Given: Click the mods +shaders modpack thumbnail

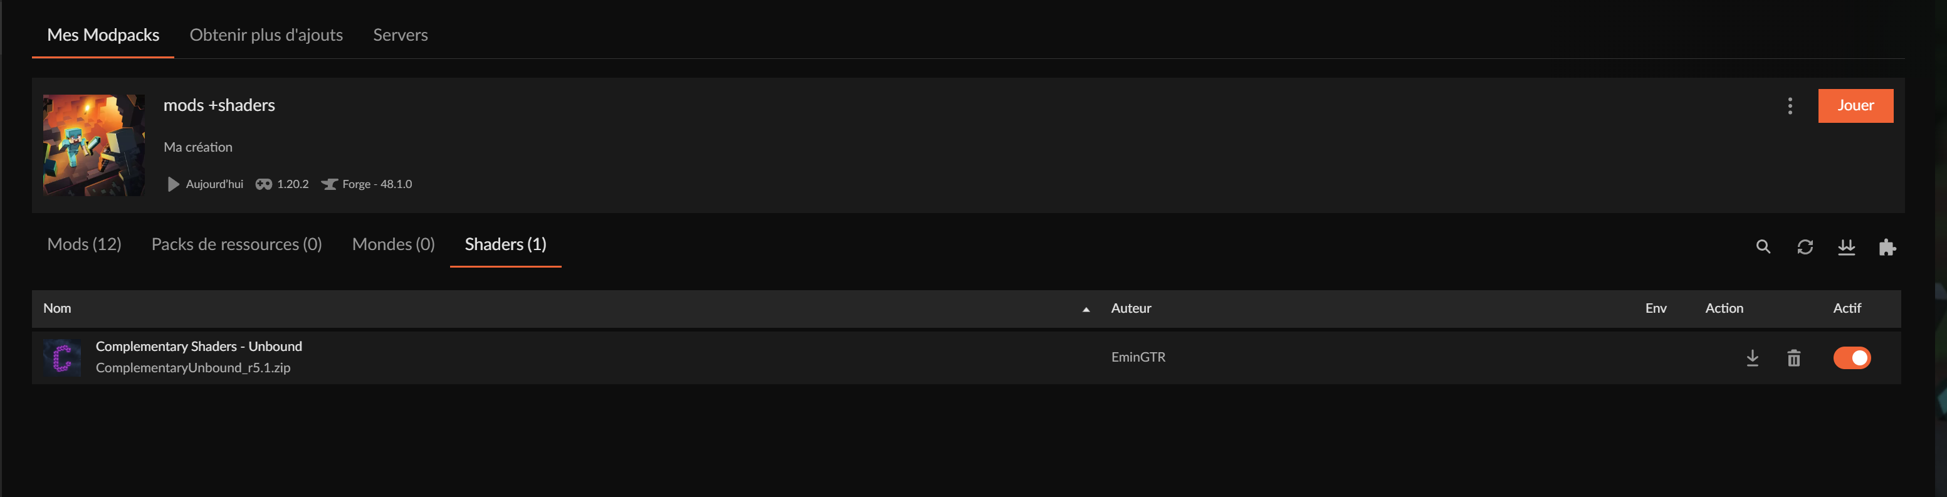Looking at the screenshot, I should [x=94, y=145].
